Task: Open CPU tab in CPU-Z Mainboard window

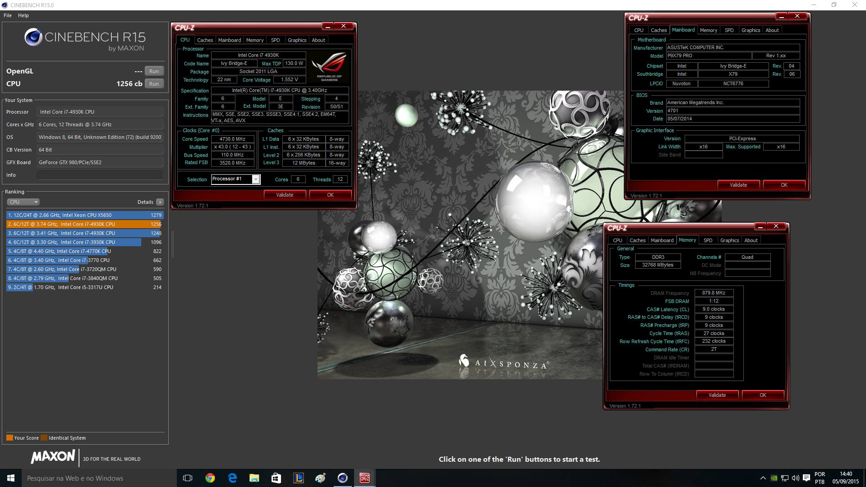Action: [639, 30]
